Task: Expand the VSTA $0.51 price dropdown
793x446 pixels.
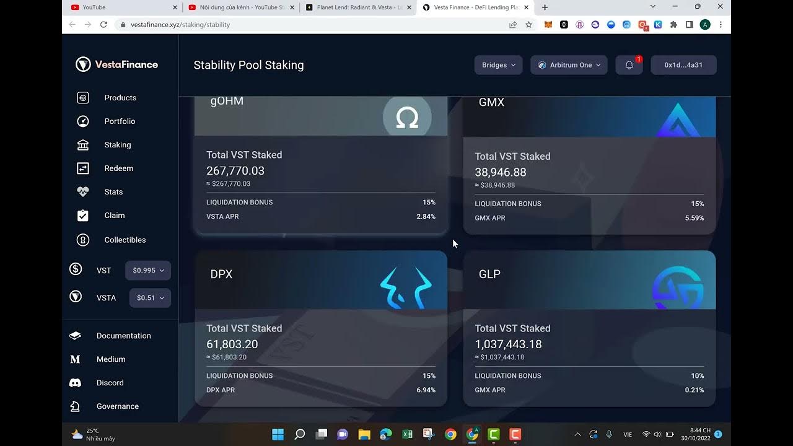Action: (150, 298)
